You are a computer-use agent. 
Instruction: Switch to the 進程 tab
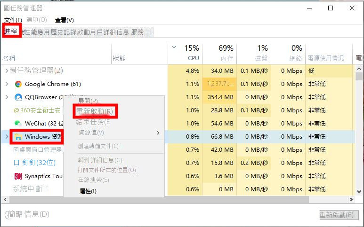tap(11, 31)
